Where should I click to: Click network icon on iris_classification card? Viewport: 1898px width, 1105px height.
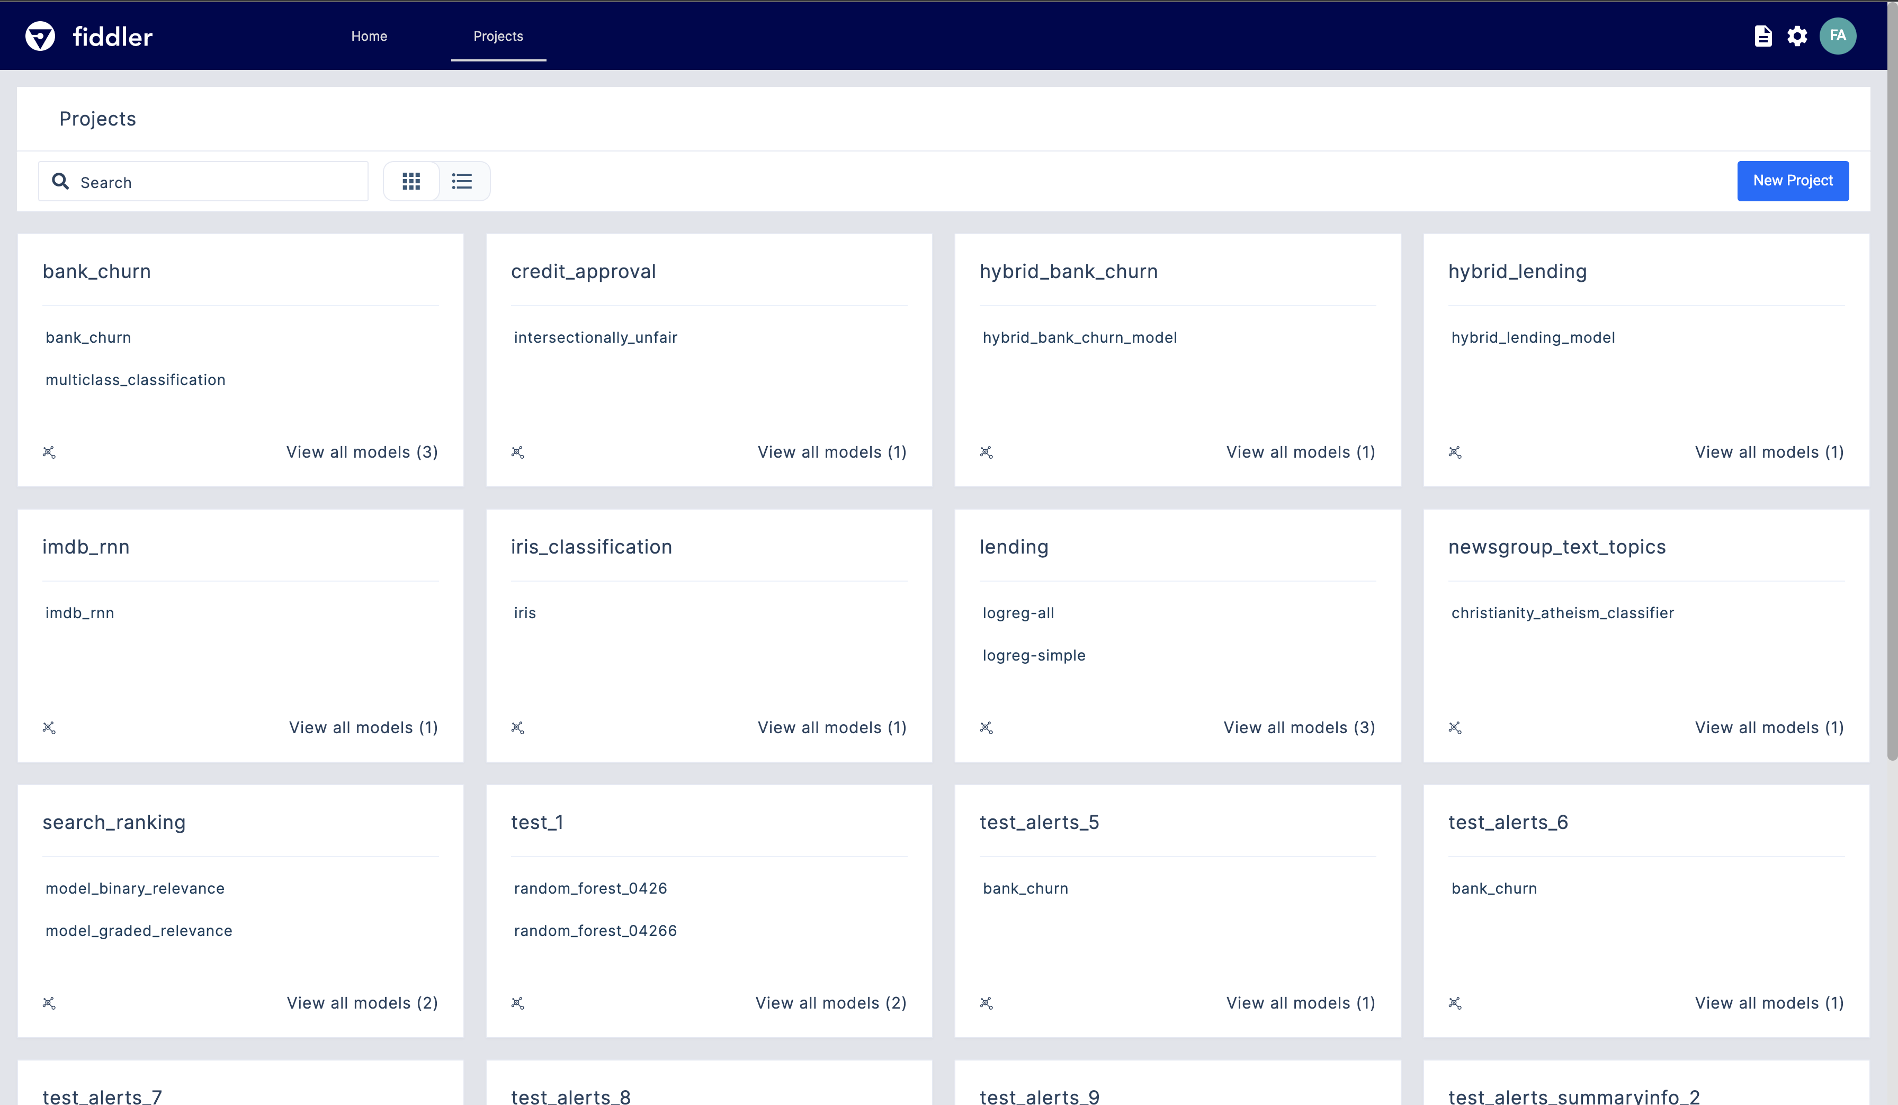point(517,728)
